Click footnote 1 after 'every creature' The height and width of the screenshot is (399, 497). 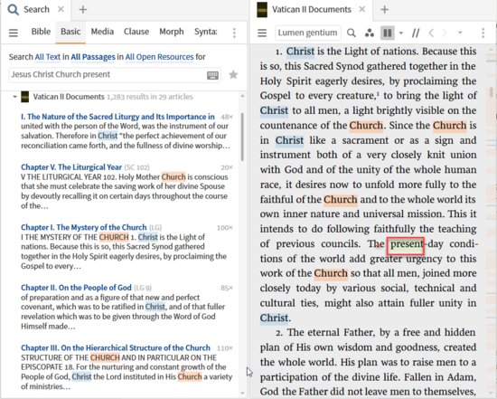point(379,93)
